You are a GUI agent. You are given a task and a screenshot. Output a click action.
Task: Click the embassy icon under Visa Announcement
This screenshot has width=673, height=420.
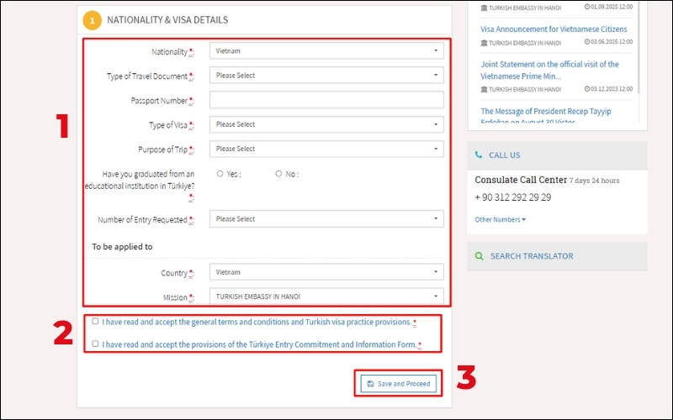(x=484, y=43)
